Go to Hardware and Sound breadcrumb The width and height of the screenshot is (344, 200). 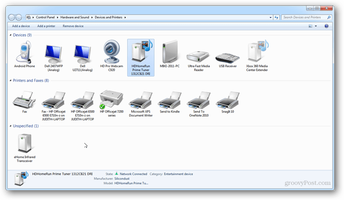click(75, 17)
